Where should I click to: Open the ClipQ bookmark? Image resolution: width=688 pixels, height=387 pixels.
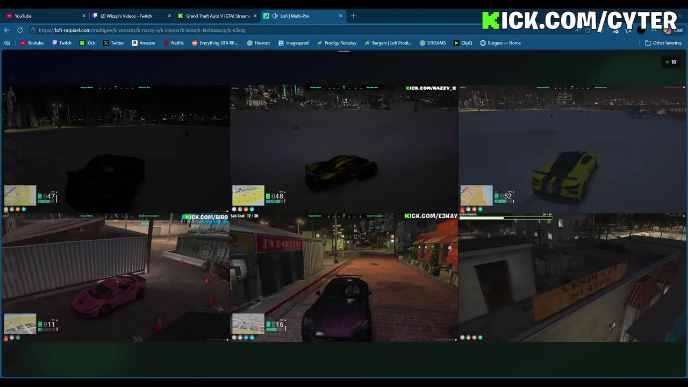tap(463, 43)
